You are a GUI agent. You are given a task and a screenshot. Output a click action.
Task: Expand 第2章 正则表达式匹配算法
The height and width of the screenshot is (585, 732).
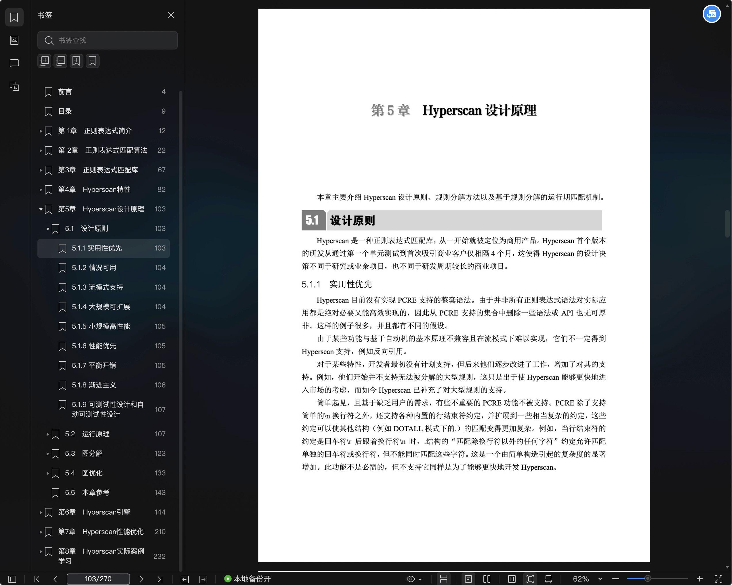click(41, 150)
